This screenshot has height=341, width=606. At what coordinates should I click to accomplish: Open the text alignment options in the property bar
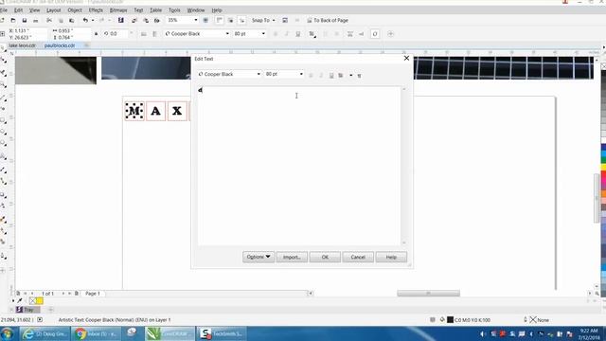[312, 34]
